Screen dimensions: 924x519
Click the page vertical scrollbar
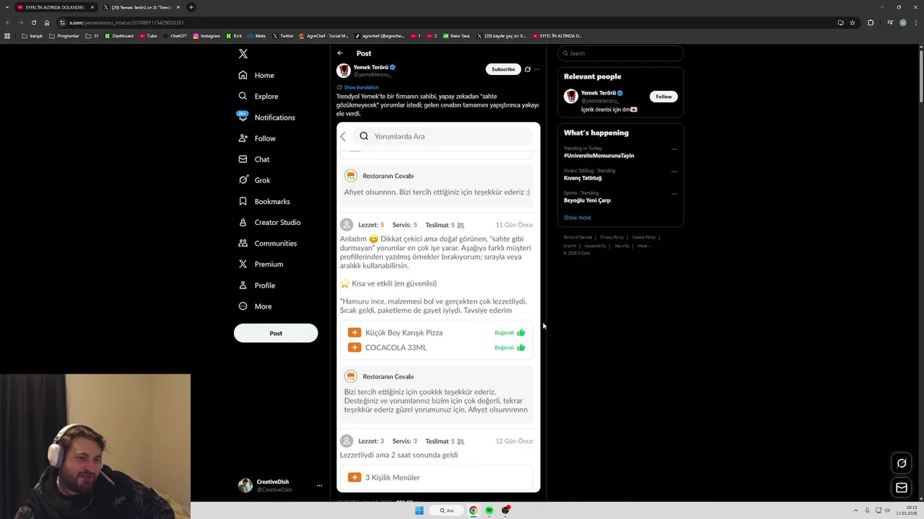(920, 76)
